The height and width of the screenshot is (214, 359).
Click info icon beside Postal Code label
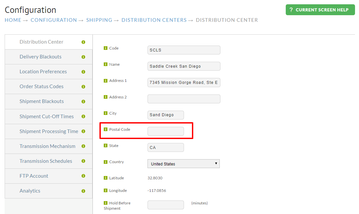tap(105, 129)
